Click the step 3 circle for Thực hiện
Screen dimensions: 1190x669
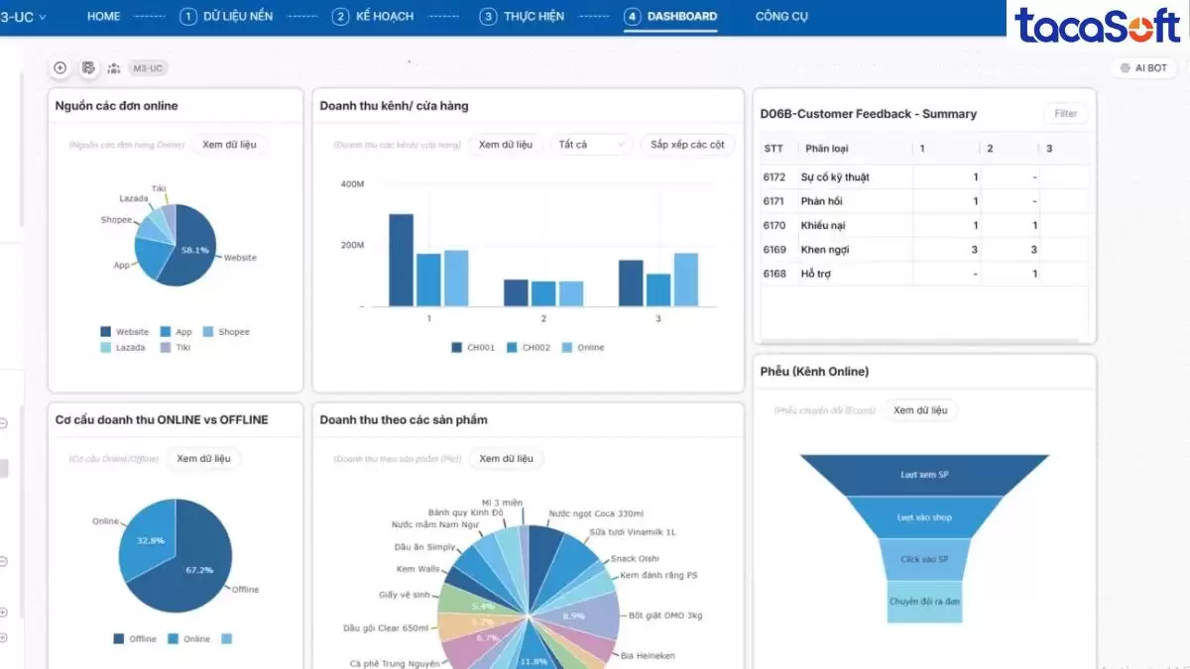click(488, 17)
